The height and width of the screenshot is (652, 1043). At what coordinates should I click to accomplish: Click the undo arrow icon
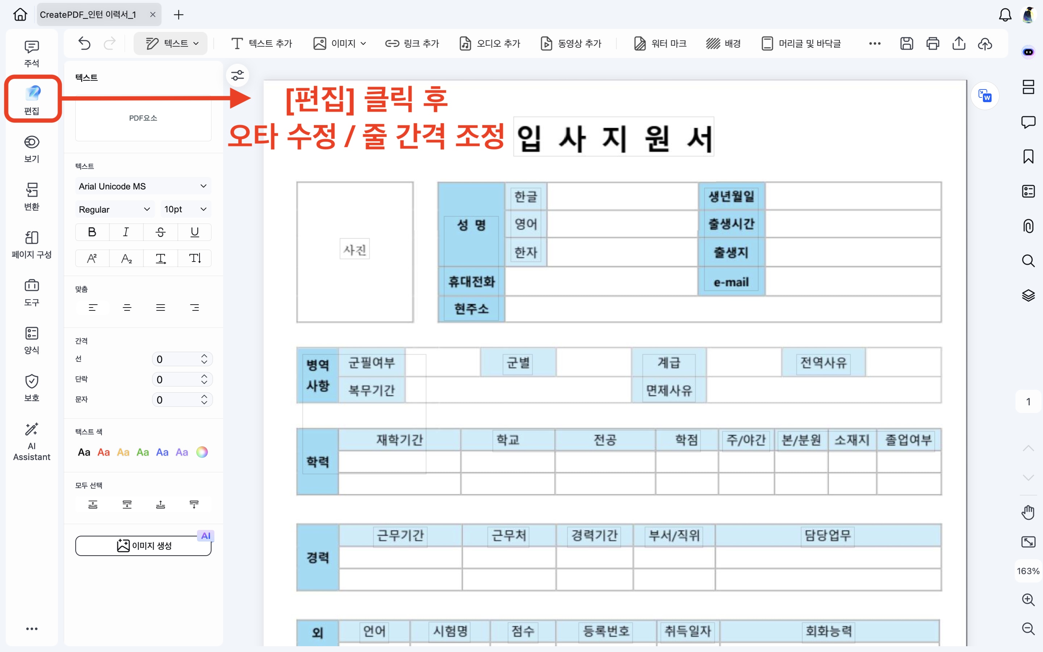84,43
